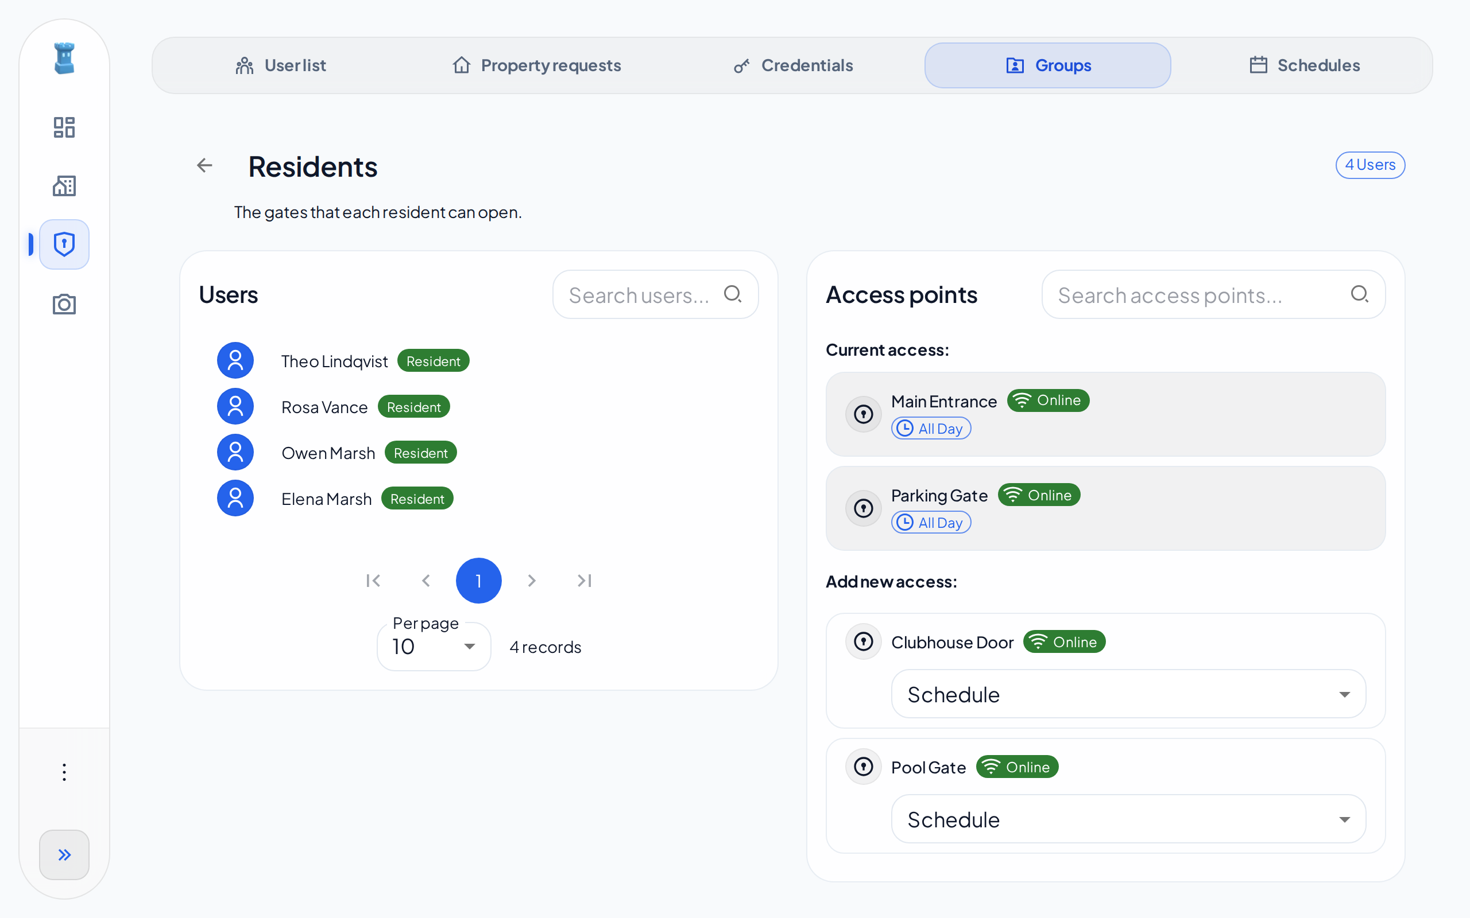This screenshot has height=918, width=1470.
Task: Open the Pool Gate Schedule dropdown
Action: point(1128,819)
